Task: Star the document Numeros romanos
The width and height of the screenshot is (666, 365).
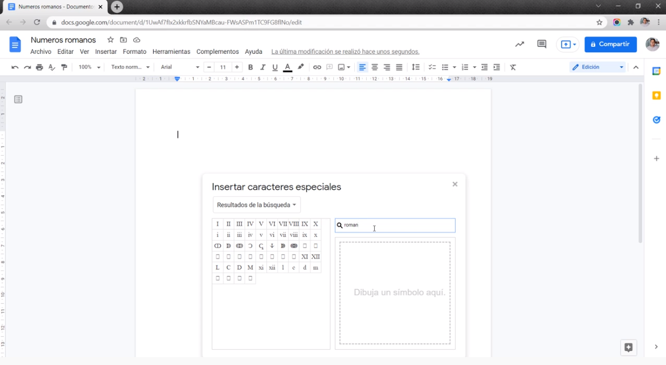Action: point(111,40)
